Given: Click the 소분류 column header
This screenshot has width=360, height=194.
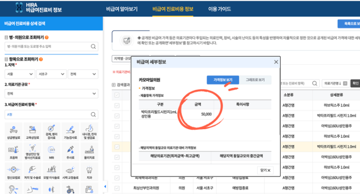Looking at the screenshot, I should point(288,95).
